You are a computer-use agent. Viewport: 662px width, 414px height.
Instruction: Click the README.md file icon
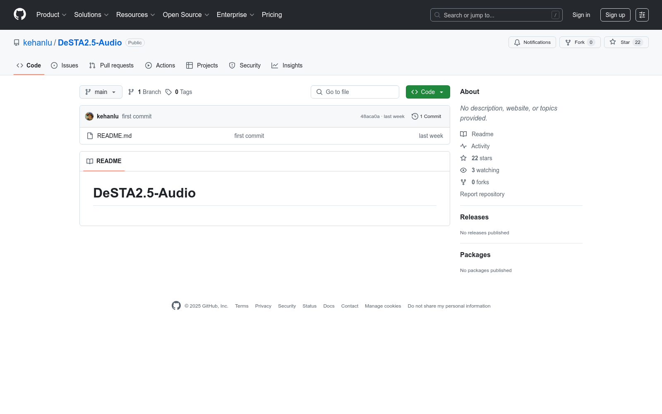tap(90, 136)
